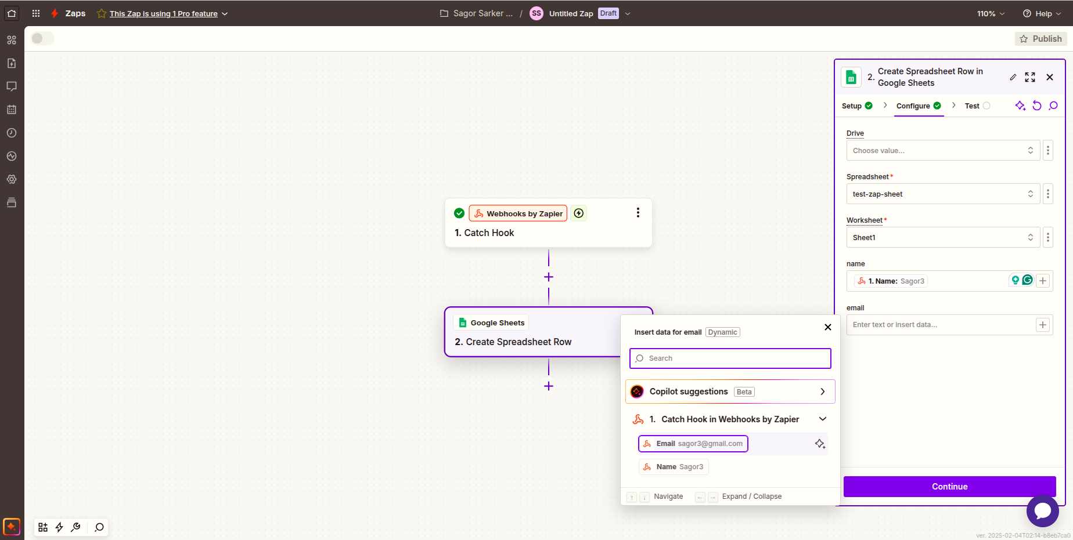The image size is (1073, 540).
Task: Click the add-step grid icon in bottom toolbar
Action: 43,527
